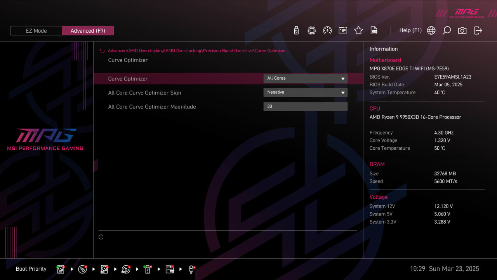This screenshot has width=497, height=280.
Task: Click the 'Motherboard' section heading
Action: click(385, 60)
